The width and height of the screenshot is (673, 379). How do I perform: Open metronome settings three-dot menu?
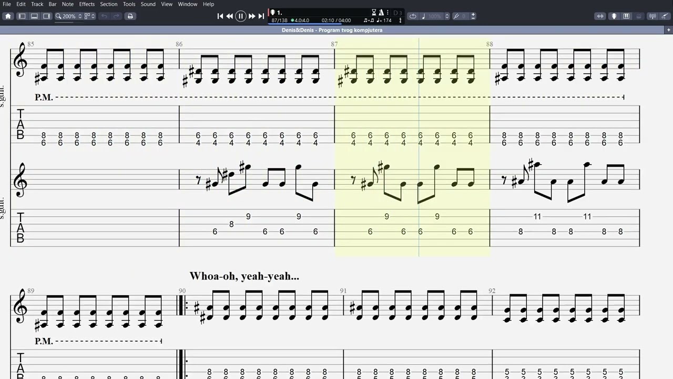pos(387,12)
